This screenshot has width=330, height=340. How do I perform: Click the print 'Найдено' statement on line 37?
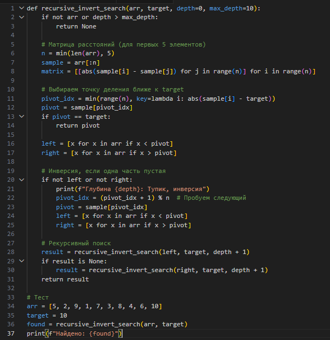[74, 333]
